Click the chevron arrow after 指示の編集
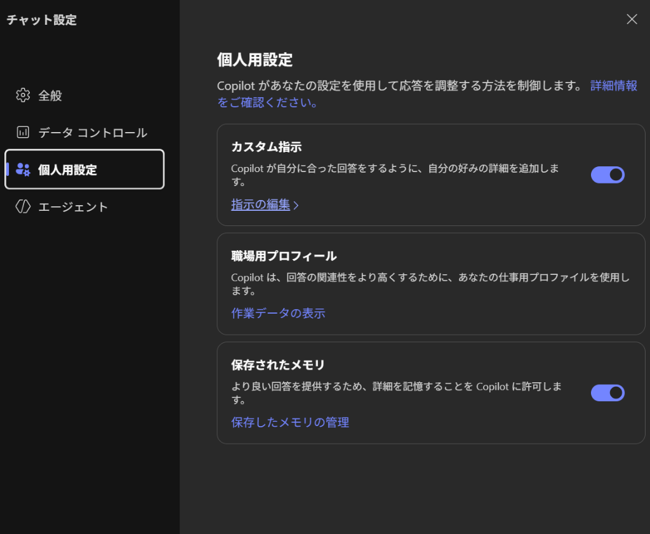Image resolution: width=650 pixels, height=534 pixels. [296, 205]
